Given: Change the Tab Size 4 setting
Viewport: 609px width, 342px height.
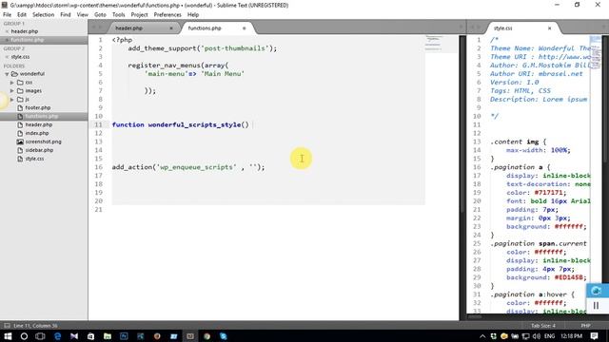Looking at the screenshot, I should click(543, 326).
